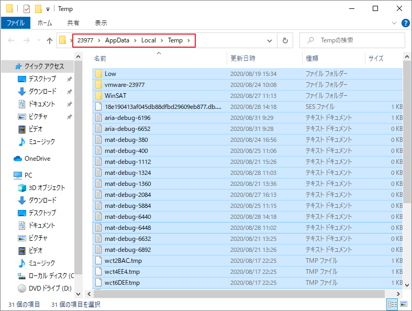Click the Tempの検索 search box
412x311 pixels.
pos(352,40)
